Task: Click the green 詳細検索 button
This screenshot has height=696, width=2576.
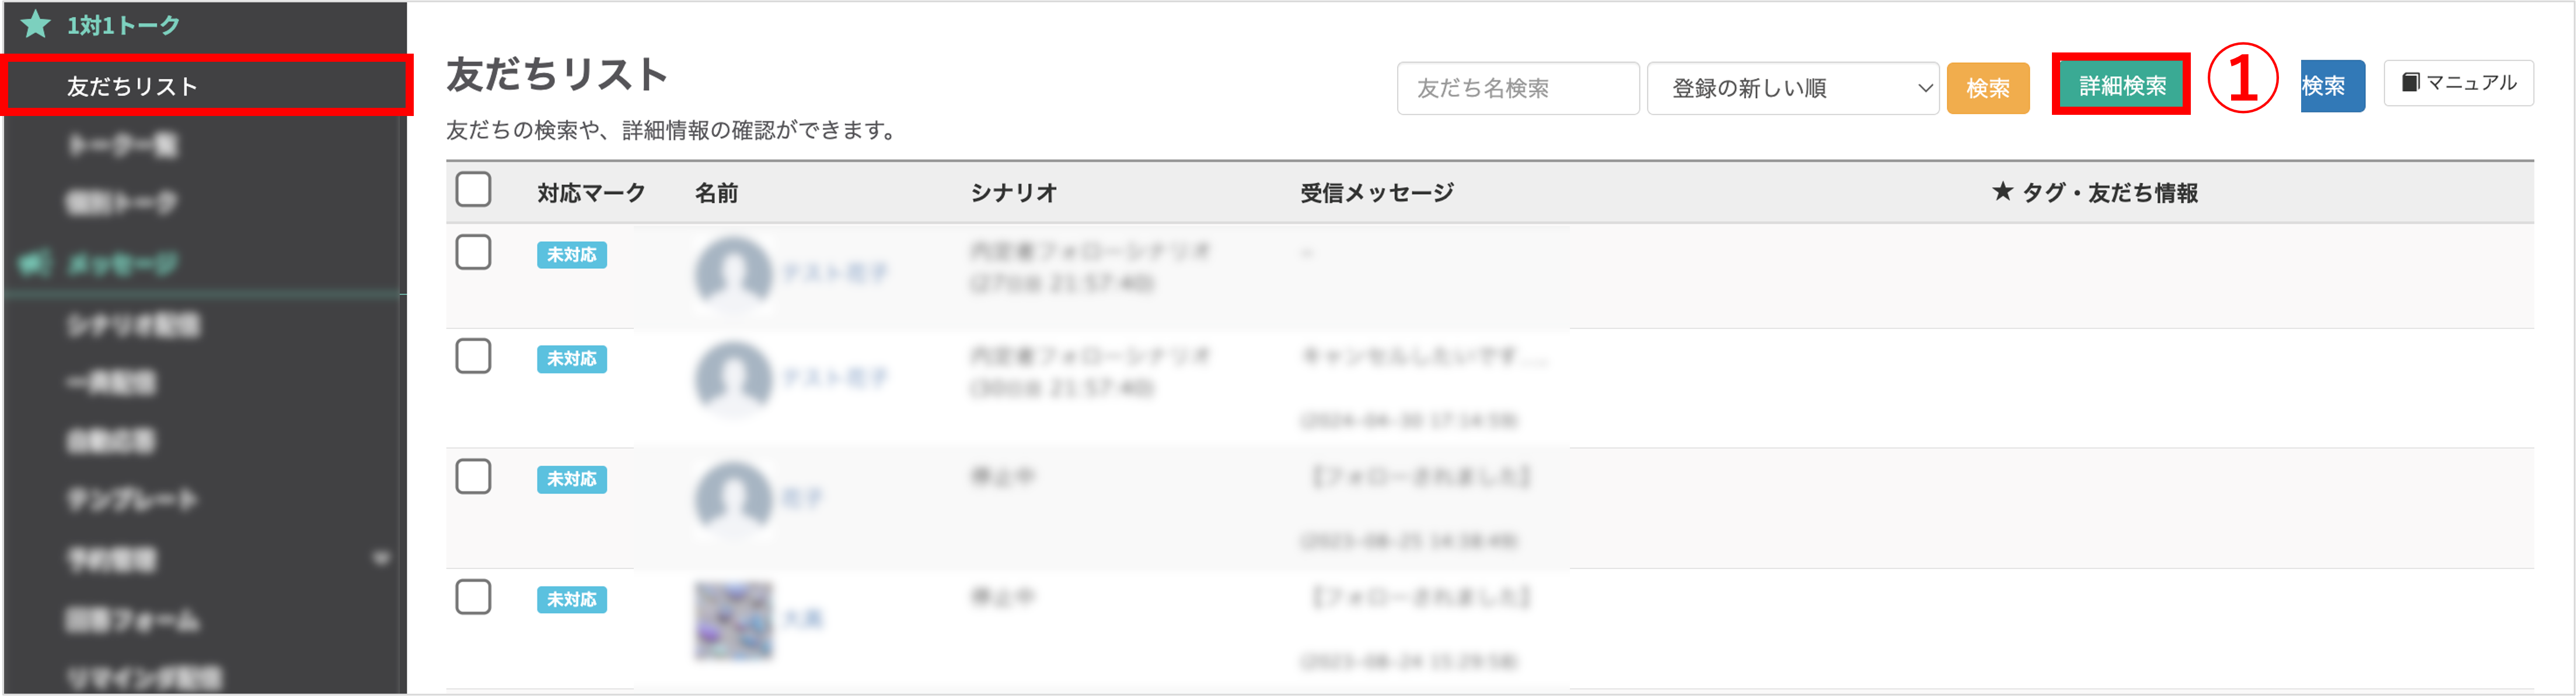Action: click(x=2122, y=86)
